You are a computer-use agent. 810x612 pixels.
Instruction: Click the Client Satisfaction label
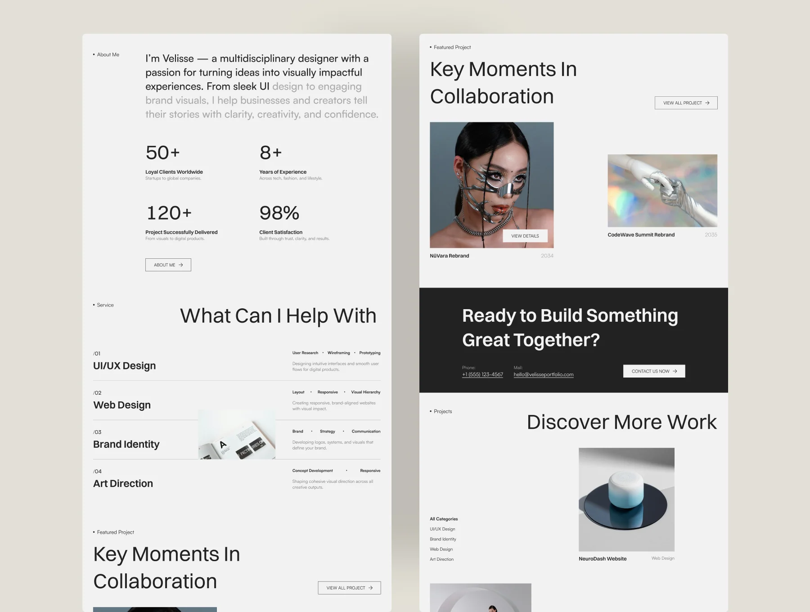[281, 232]
